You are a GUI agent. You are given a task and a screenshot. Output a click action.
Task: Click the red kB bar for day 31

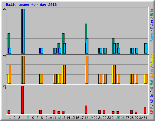[x=145, y=110]
